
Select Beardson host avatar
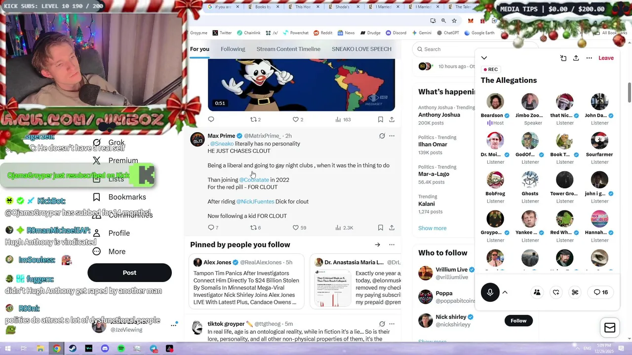(495, 102)
